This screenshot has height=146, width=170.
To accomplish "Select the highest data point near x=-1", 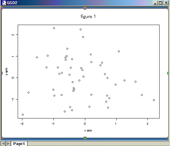I will tap(54, 28).
